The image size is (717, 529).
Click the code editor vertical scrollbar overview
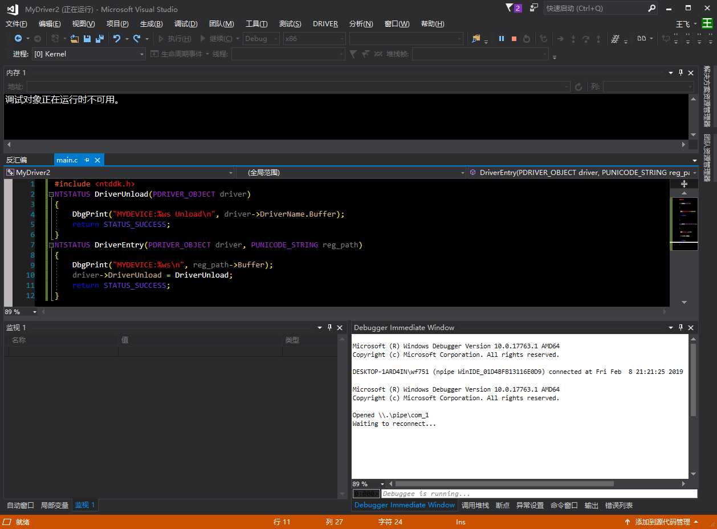pyautogui.click(x=685, y=223)
